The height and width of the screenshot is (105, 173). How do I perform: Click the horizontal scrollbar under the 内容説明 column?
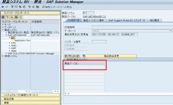click(42, 91)
